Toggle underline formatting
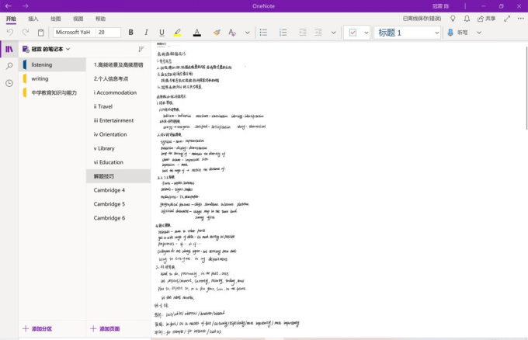Viewport: 528px width, 340px height. (x=162, y=33)
